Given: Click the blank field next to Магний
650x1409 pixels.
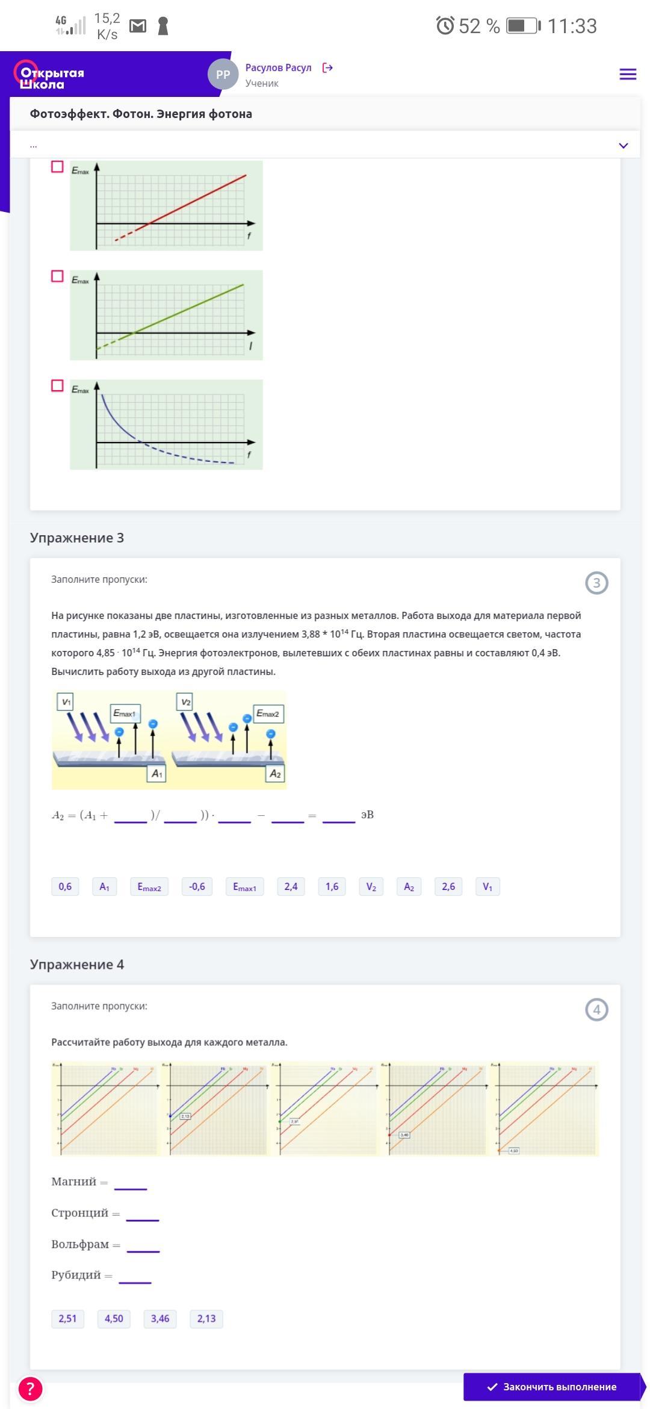Looking at the screenshot, I should (131, 1183).
